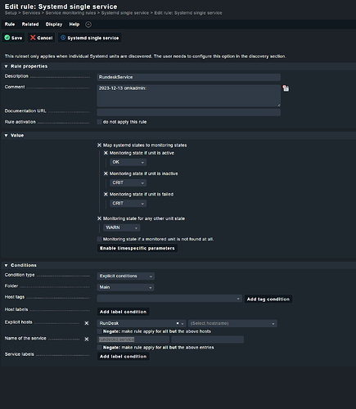Remove Explicit hosts condition with X icon
Screen dimensions: 356x409
(x=87, y=323)
